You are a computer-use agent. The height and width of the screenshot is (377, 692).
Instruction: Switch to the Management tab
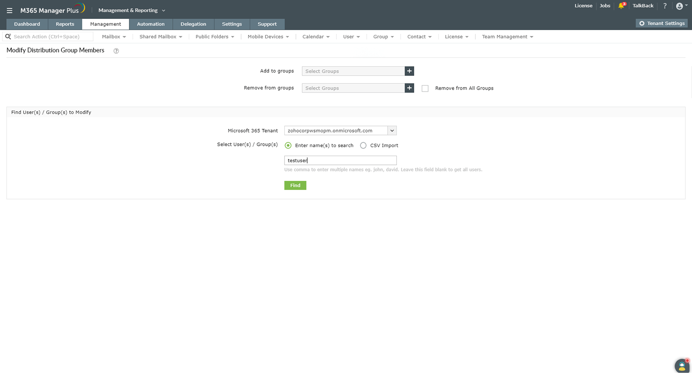106,24
